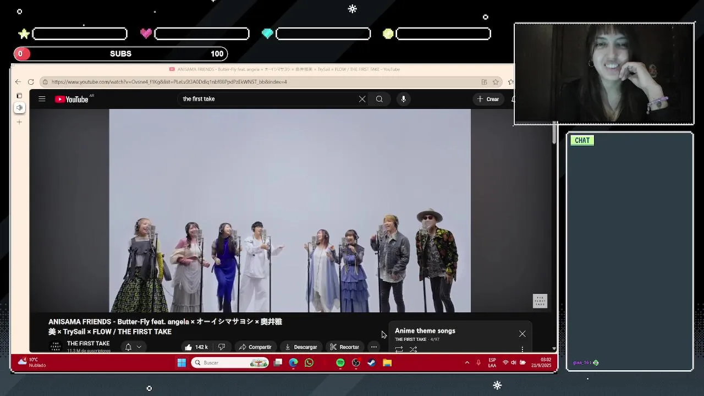
Task: Open Steam from the taskbar
Action: 372,363
